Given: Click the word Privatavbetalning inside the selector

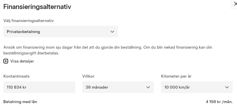Looking at the screenshot, I should pyautogui.click(x=23, y=32).
